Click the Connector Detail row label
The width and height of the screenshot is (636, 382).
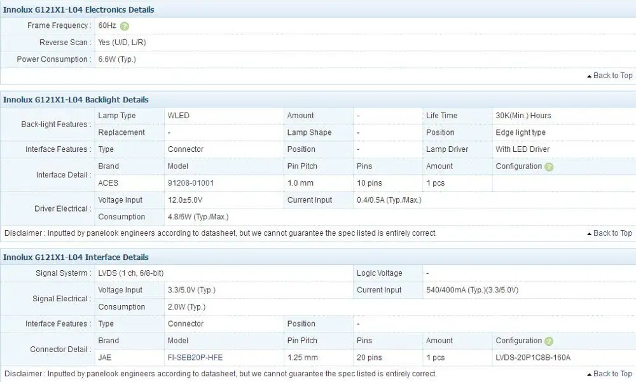coord(61,350)
